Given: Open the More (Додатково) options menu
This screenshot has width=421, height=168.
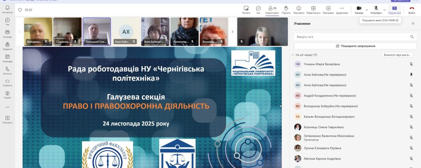Looking at the screenshot, I should [x=342, y=8].
